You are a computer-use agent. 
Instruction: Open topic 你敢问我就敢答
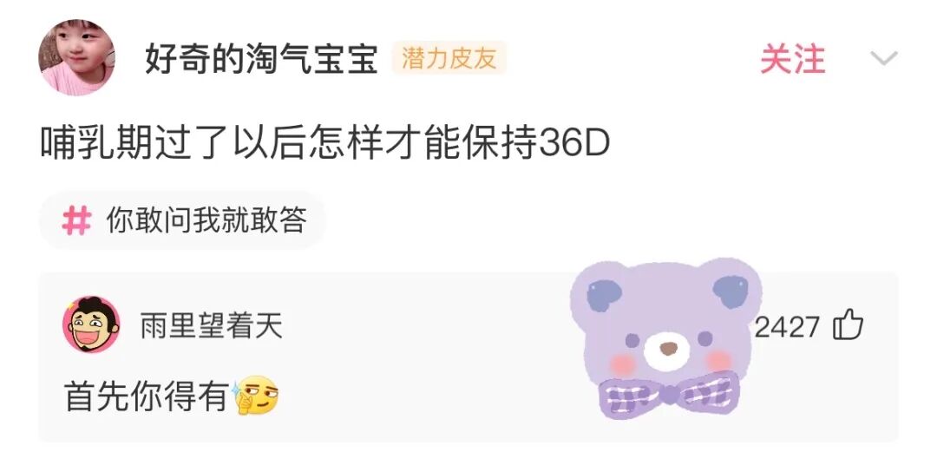pos(206,220)
